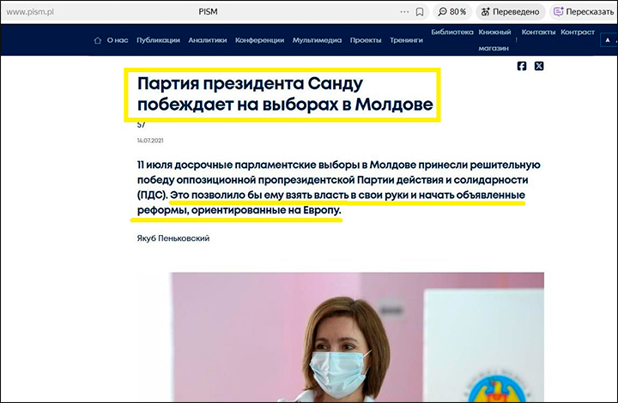Click the font size A button

(x=608, y=40)
